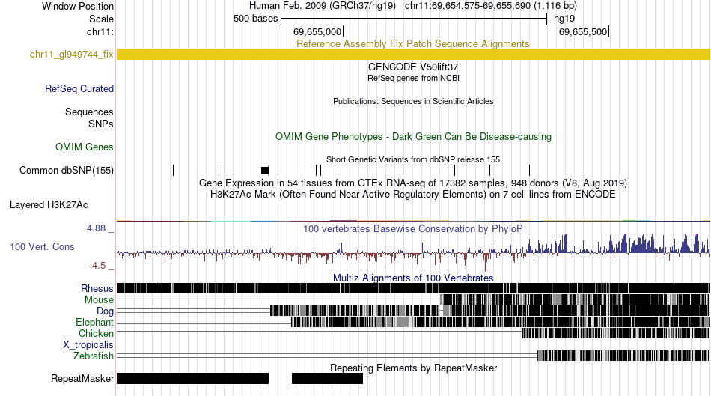Click the RepeatMasker track label
The image size is (711, 396).
click(x=82, y=378)
